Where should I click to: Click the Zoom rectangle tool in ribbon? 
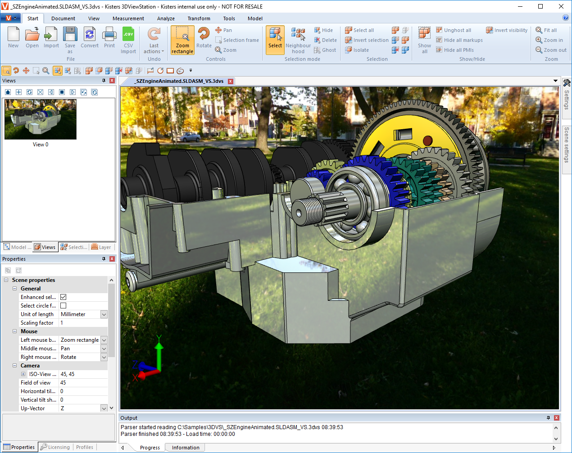182,40
